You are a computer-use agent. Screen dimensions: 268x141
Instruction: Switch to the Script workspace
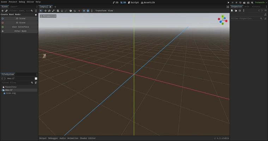point(134,2)
